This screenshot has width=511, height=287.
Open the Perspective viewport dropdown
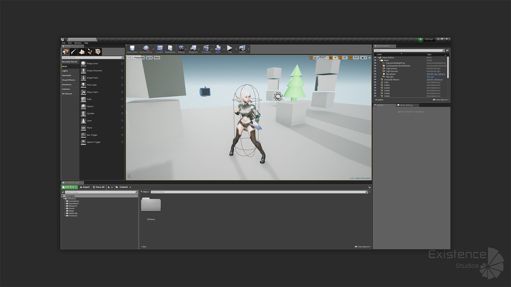[x=138, y=58]
